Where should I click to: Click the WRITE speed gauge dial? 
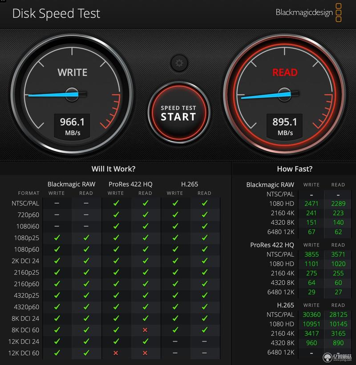tap(72, 94)
